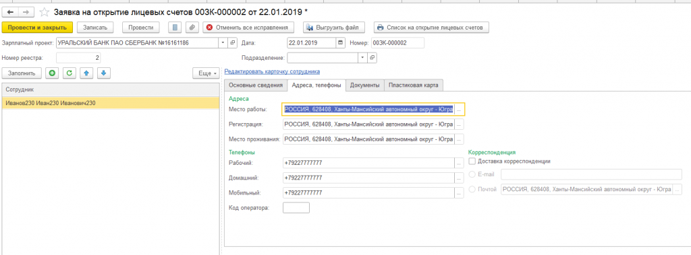
Task: Expand the Подразделение dropdown
Action: click(362, 58)
